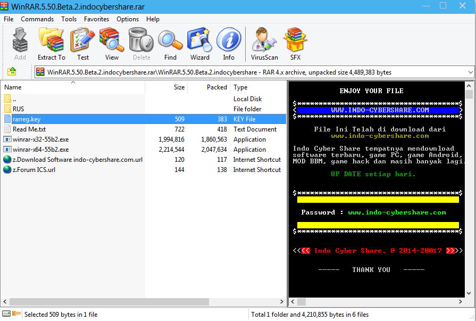Click the winrar-x32-55b2.exe application icon
This screenshot has height=321, width=476.
tap(7, 139)
